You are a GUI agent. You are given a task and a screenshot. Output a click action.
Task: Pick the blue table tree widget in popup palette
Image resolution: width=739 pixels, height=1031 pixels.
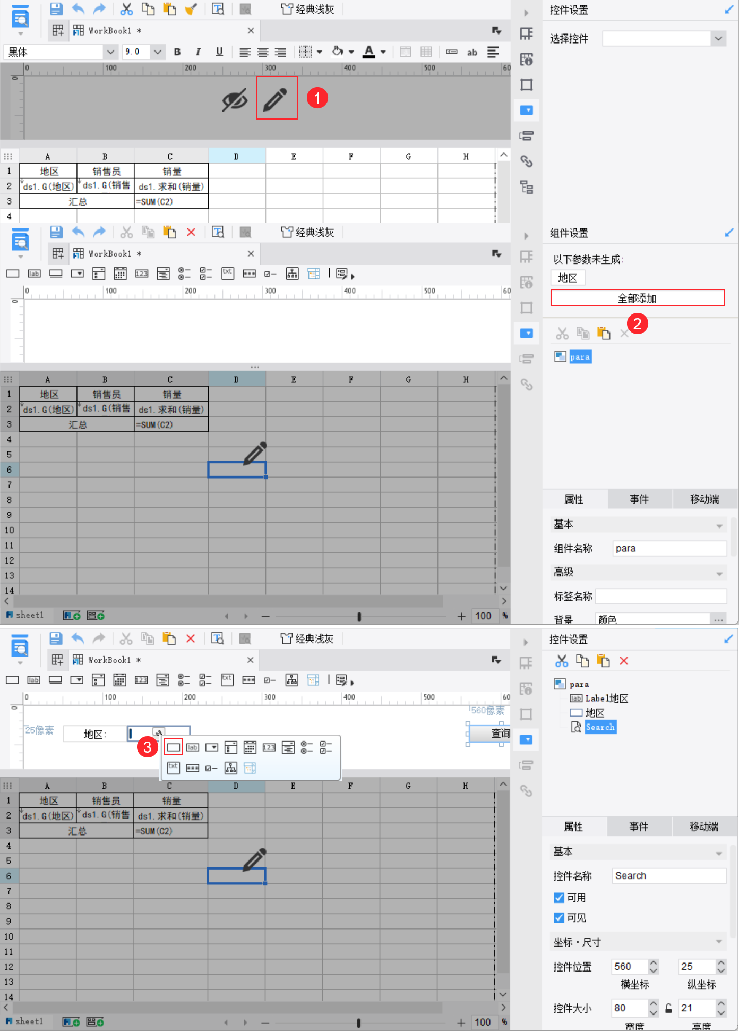[x=250, y=768]
